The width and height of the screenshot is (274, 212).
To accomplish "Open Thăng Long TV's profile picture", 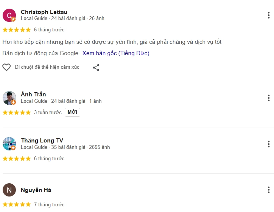I will pos(9,144).
